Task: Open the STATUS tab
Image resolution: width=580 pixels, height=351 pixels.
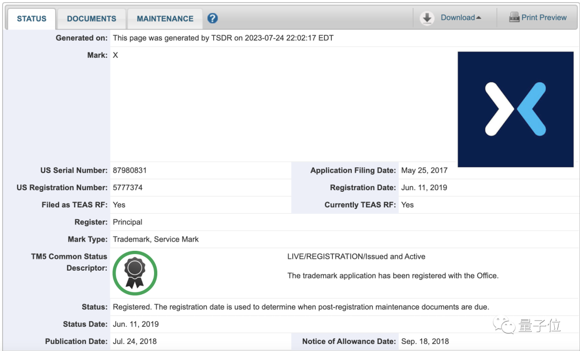Action: [x=32, y=19]
